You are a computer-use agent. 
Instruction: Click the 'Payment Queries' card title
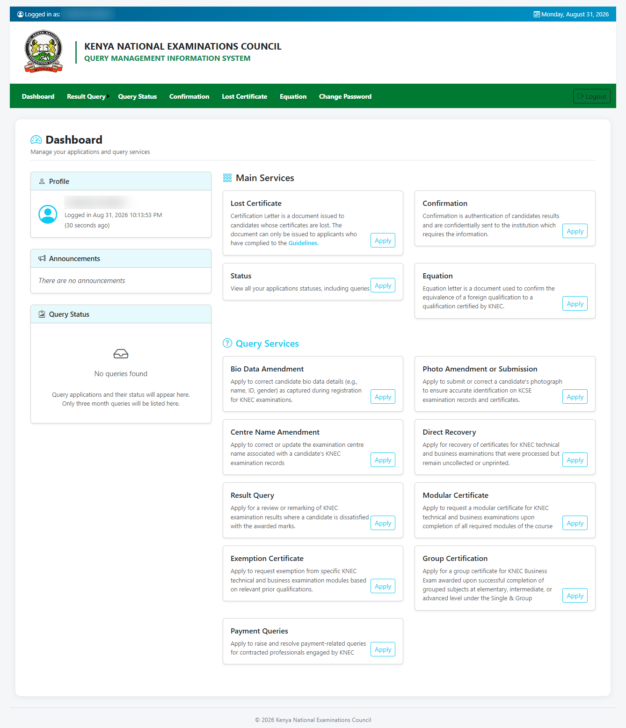point(259,631)
